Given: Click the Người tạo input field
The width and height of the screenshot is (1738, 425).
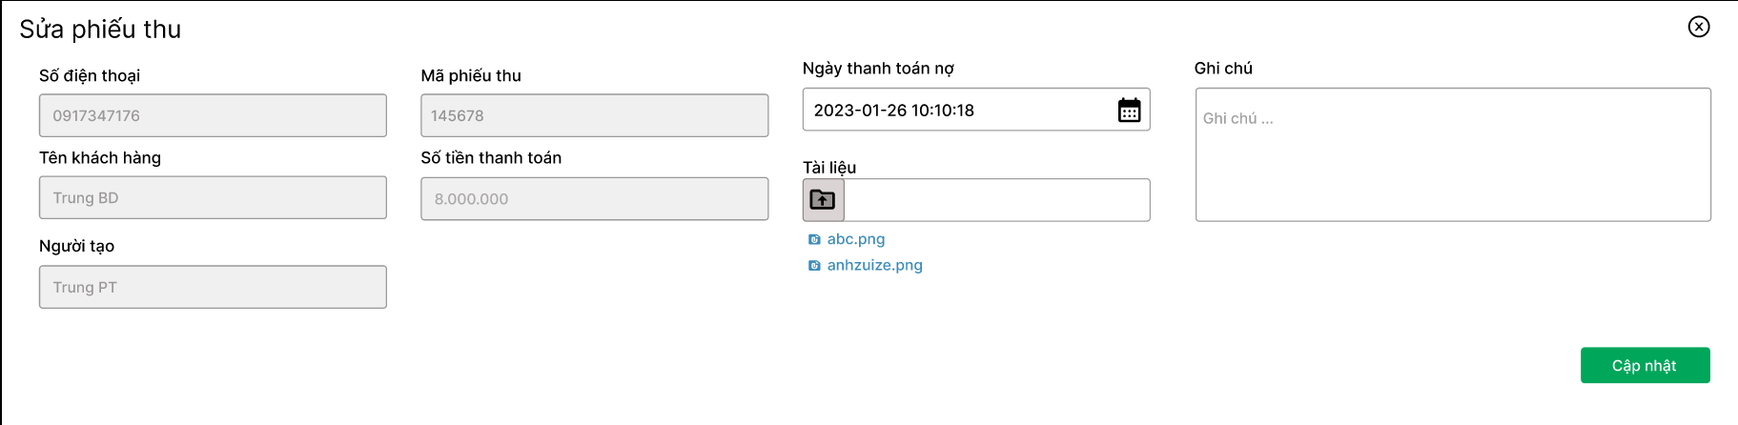Looking at the screenshot, I should 213,287.
